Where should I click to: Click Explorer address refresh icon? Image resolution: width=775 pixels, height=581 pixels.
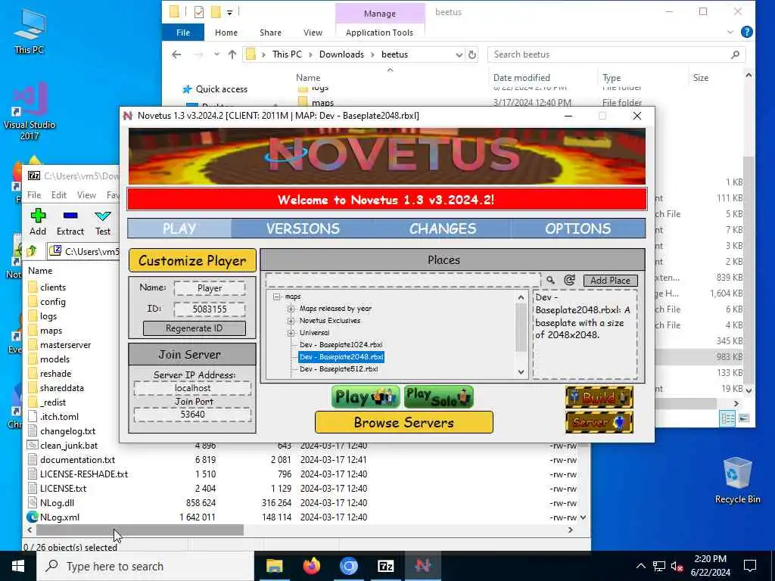[x=472, y=54]
